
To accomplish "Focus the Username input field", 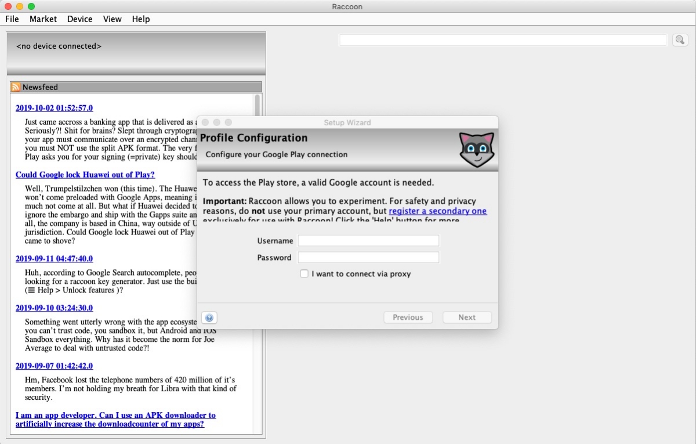I will [x=368, y=241].
